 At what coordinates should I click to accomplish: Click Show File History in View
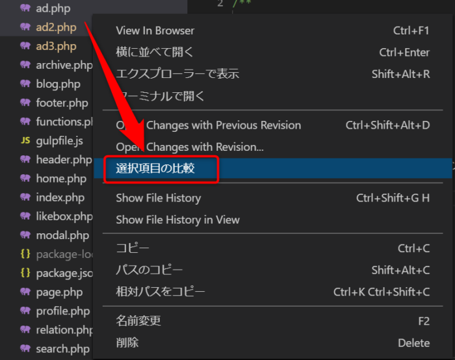pos(177,220)
